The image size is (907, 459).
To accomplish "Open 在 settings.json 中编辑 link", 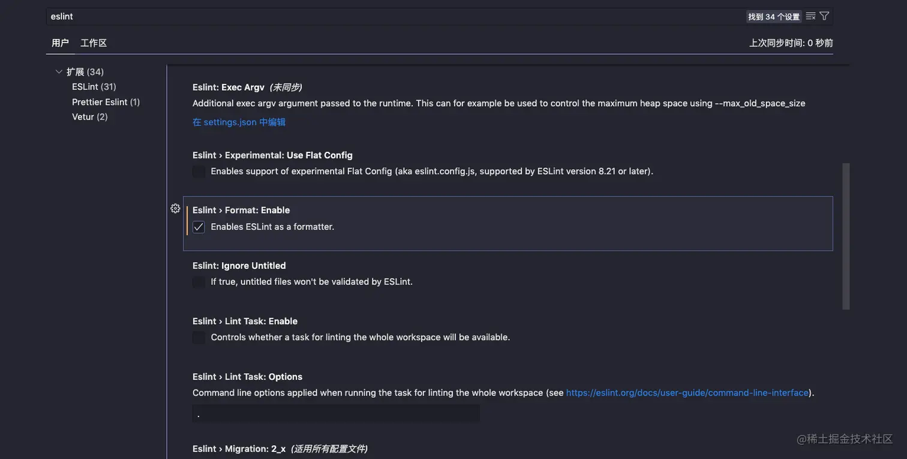I will pos(239,121).
